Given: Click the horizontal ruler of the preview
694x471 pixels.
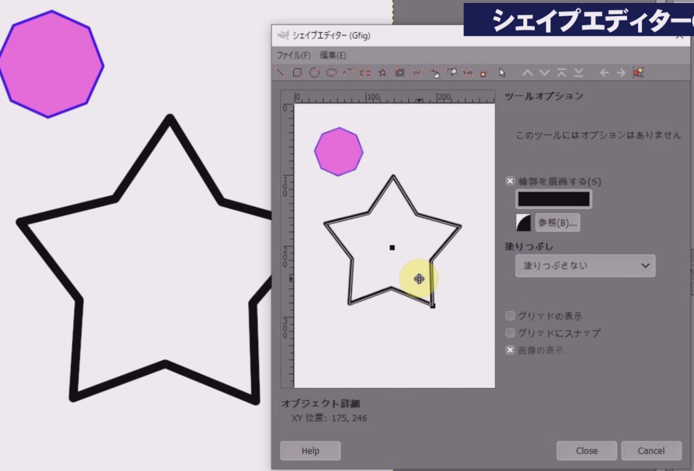Looking at the screenshot, I should [394, 97].
